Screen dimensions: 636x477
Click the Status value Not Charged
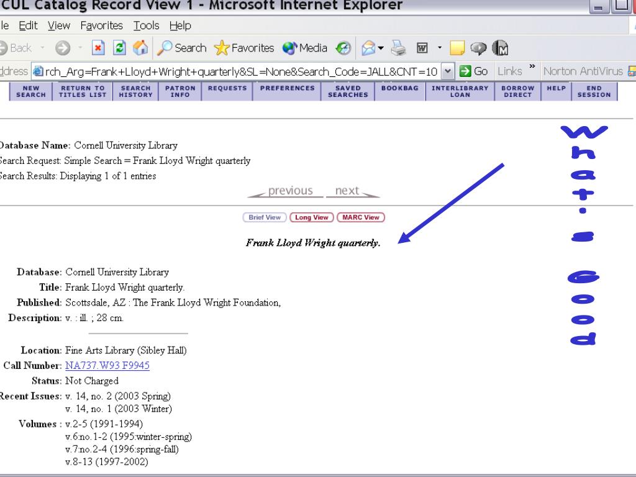click(92, 381)
